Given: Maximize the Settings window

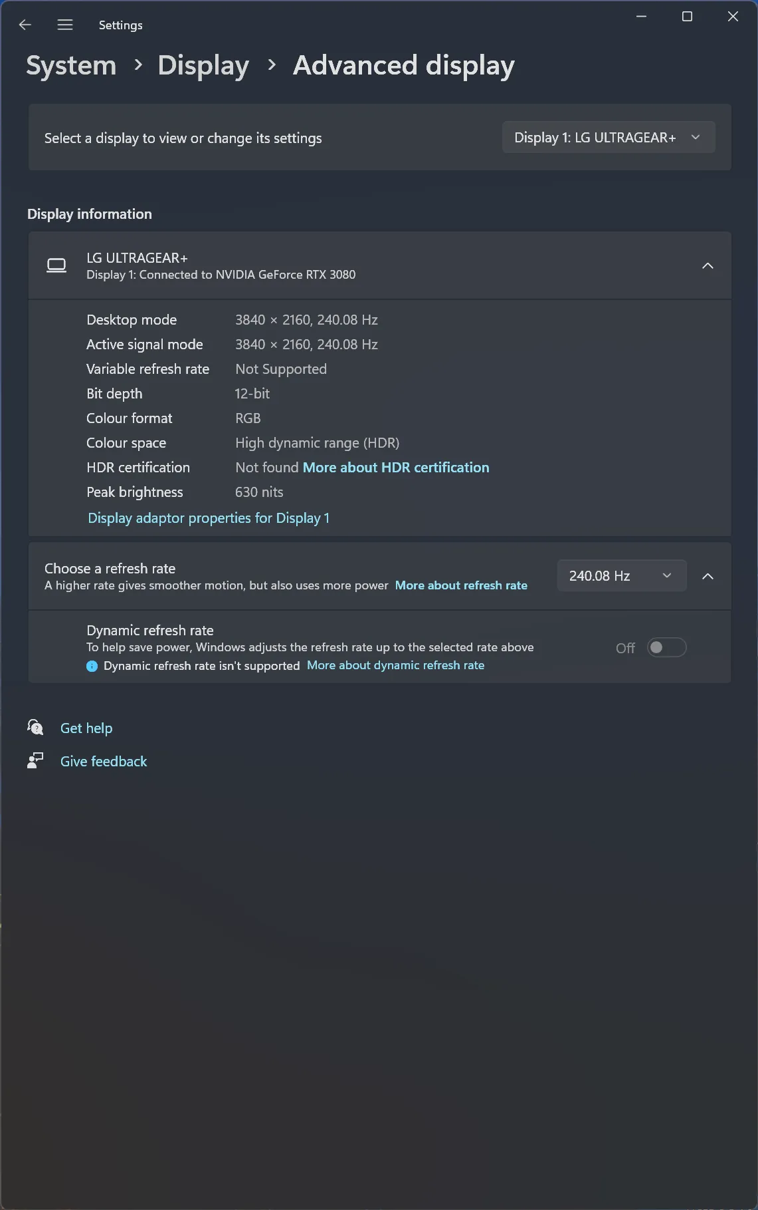Looking at the screenshot, I should (x=687, y=17).
